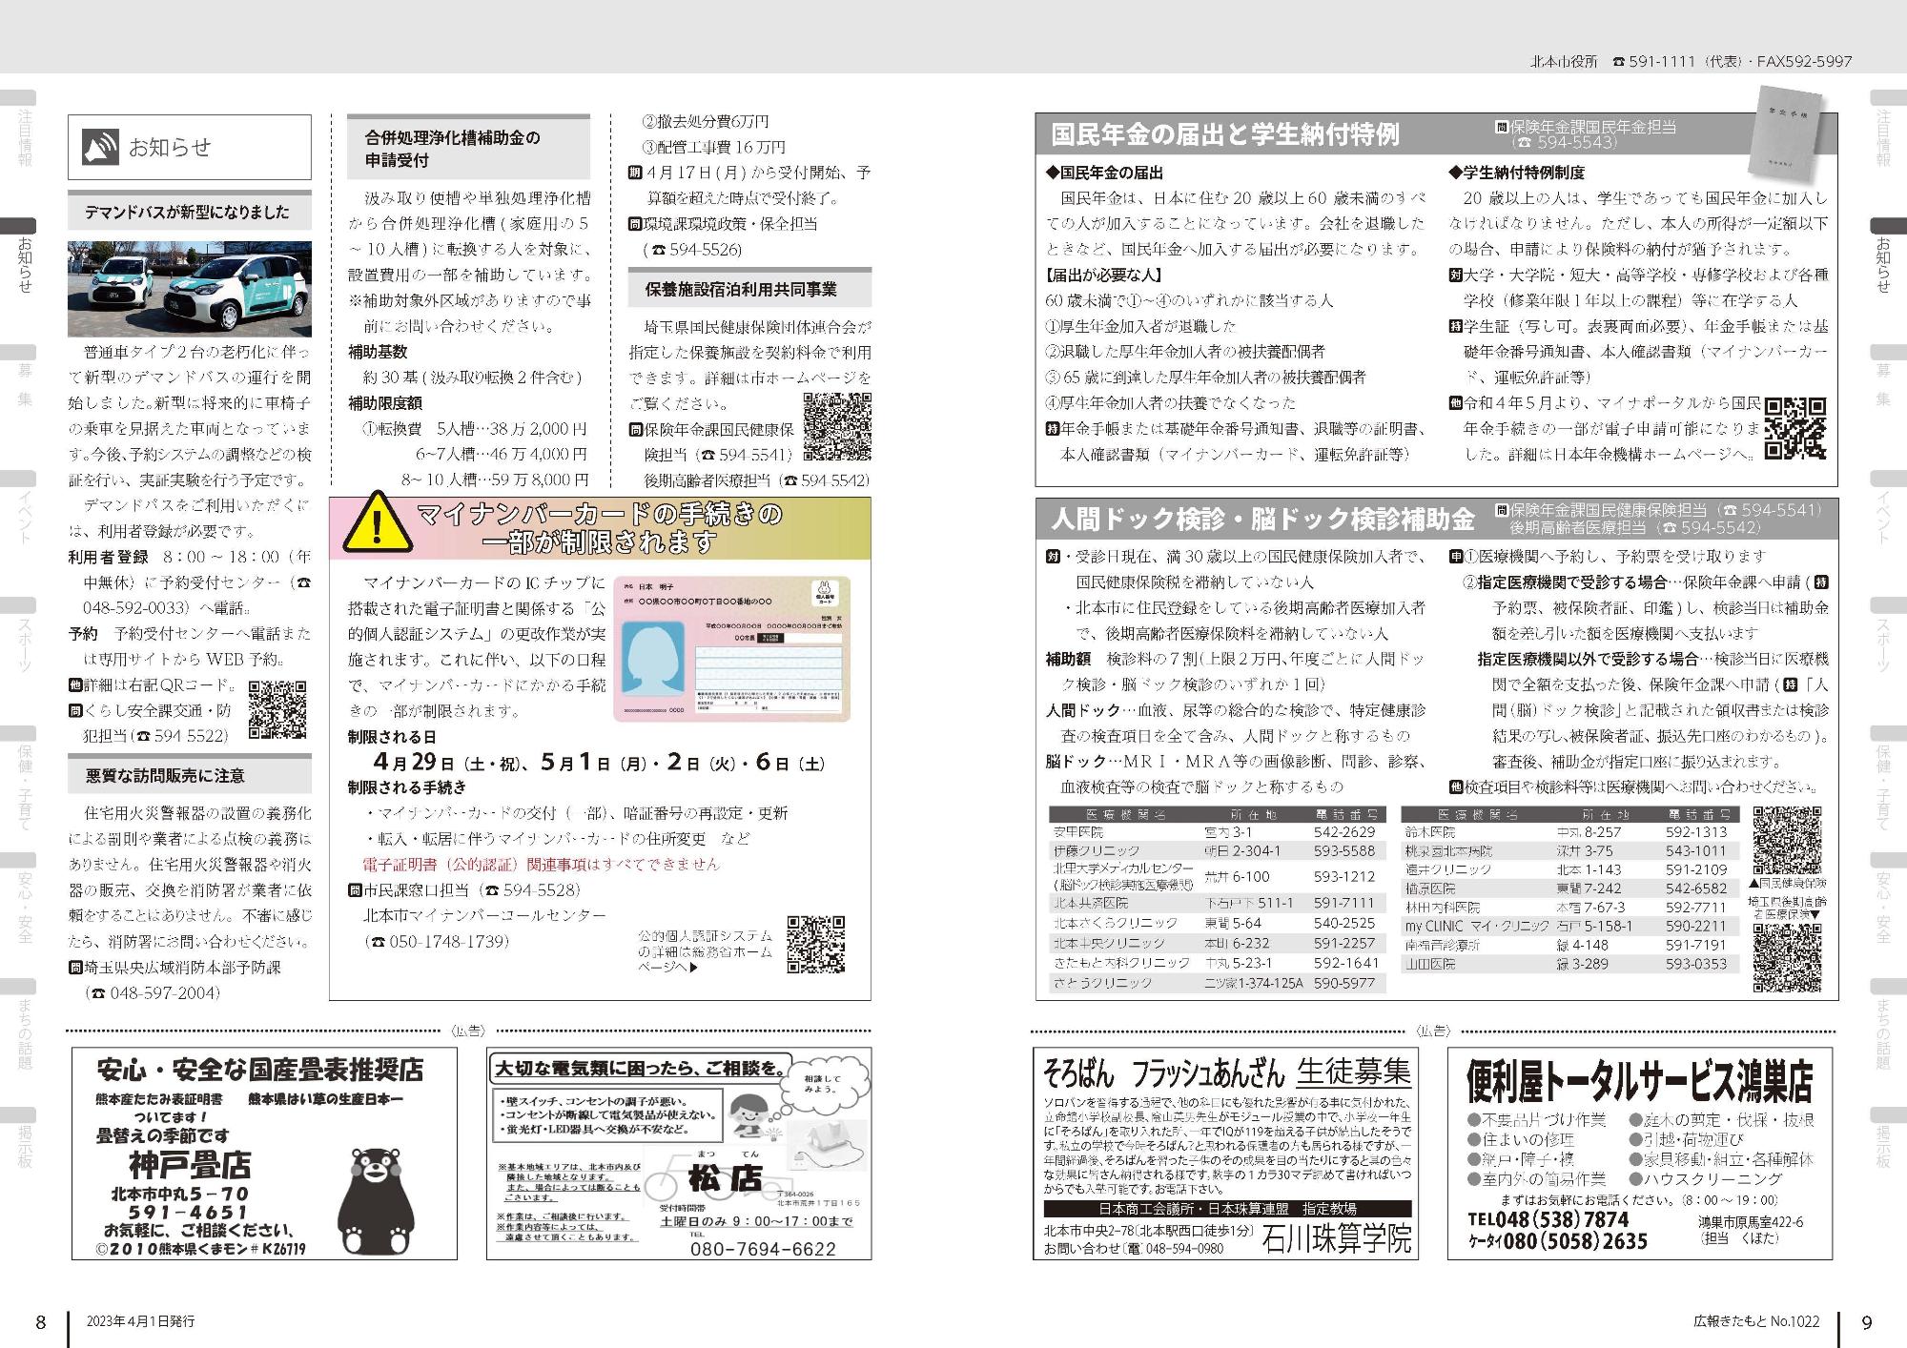1907x1348 pixels.
Task: Click the footer text 2023年4月1日発行
Action: (x=140, y=1321)
